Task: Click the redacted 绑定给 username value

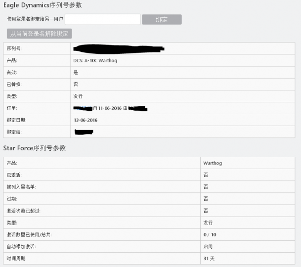Action: (84, 132)
